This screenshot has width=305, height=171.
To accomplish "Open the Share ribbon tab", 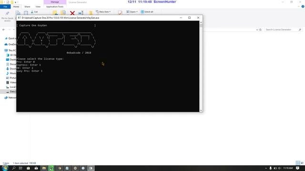I will pyautogui.click(x=27, y=7).
